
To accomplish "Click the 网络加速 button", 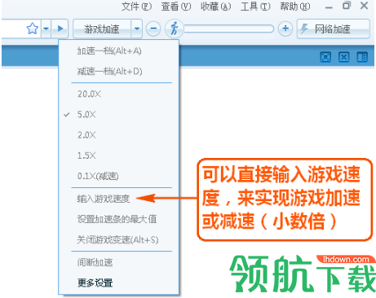I will coord(334,28).
